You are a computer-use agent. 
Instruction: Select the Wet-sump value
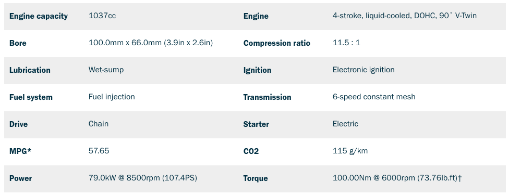coord(106,70)
